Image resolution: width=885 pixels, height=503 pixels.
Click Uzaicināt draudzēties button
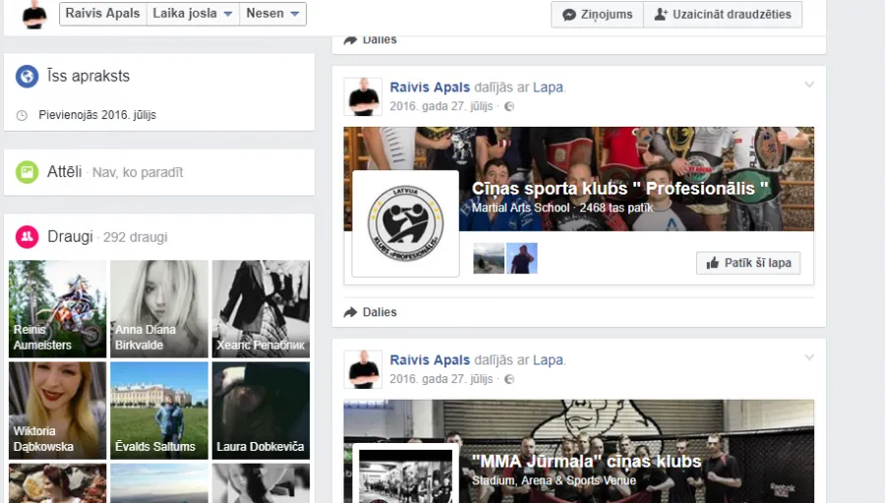point(723,15)
